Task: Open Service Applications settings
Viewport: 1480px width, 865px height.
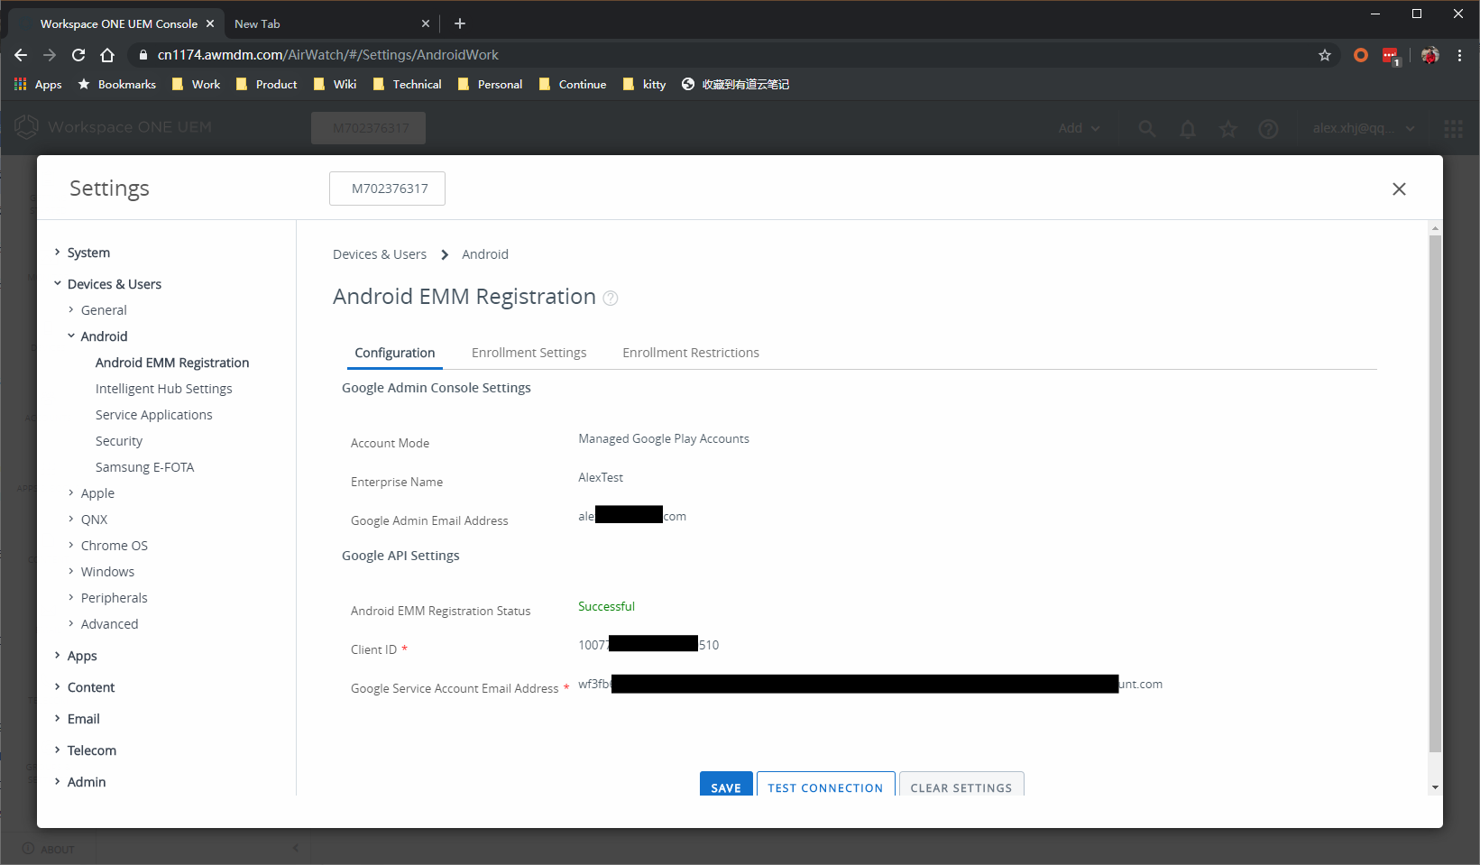Action: [x=154, y=415]
